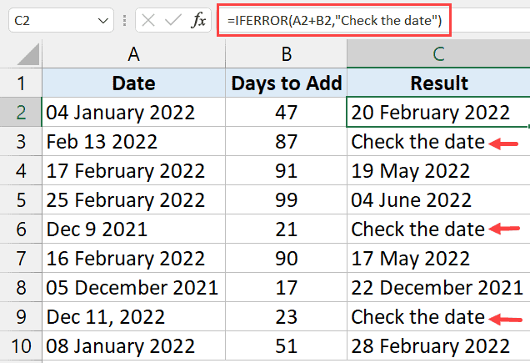Click the Enter checkmark icon in formula bar
The height and width of the screenshot is (363, 530).
coord(173,21)
